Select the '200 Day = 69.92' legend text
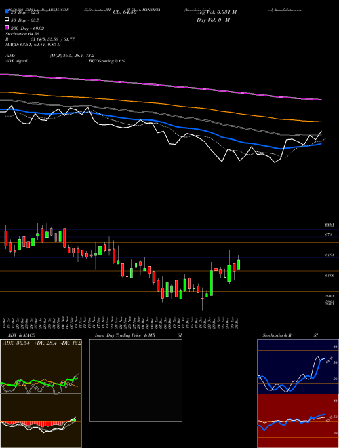This screenshot has height=448, width=339. (x=27, y=29)
